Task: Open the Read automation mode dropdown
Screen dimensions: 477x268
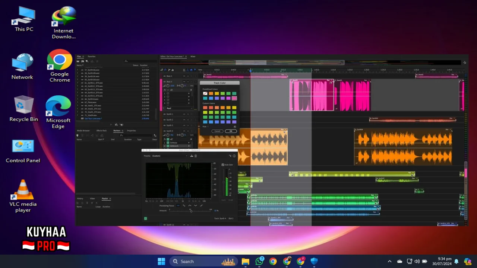Action: [x=180, y=108]
